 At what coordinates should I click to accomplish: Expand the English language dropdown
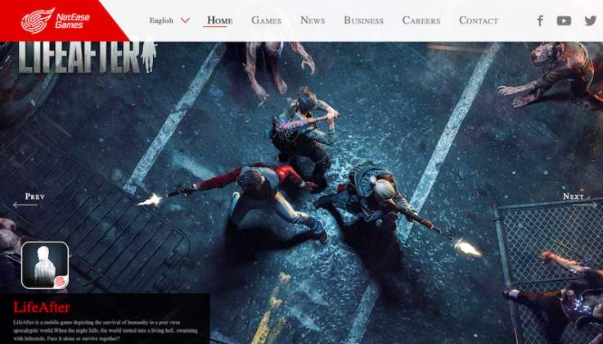click(169, 20)
